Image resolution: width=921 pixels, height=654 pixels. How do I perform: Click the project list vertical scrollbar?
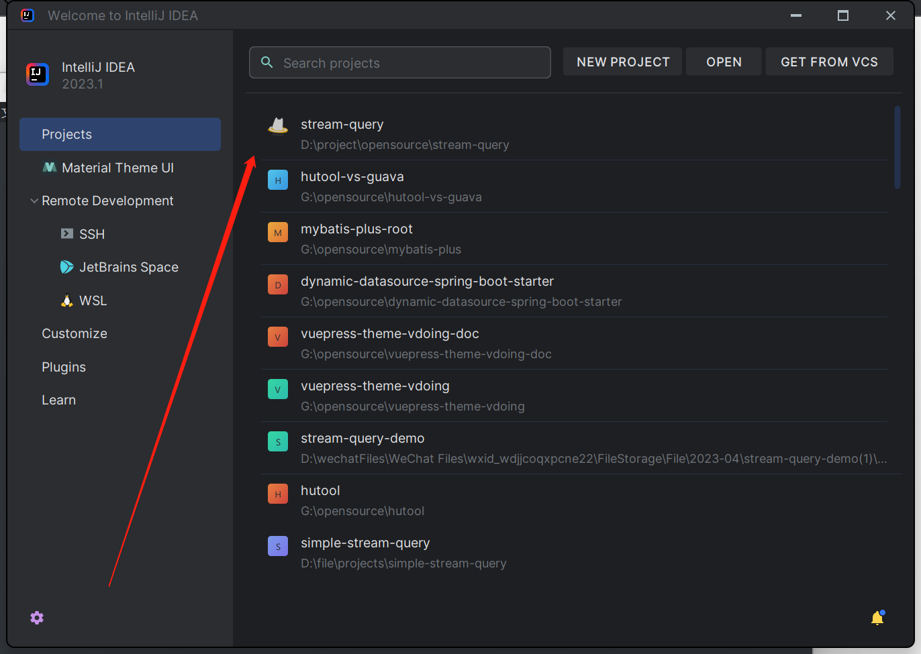coord(898,148)
